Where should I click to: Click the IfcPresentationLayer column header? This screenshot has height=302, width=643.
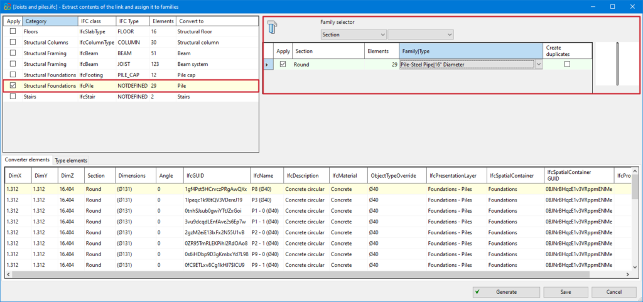(457, 175)
